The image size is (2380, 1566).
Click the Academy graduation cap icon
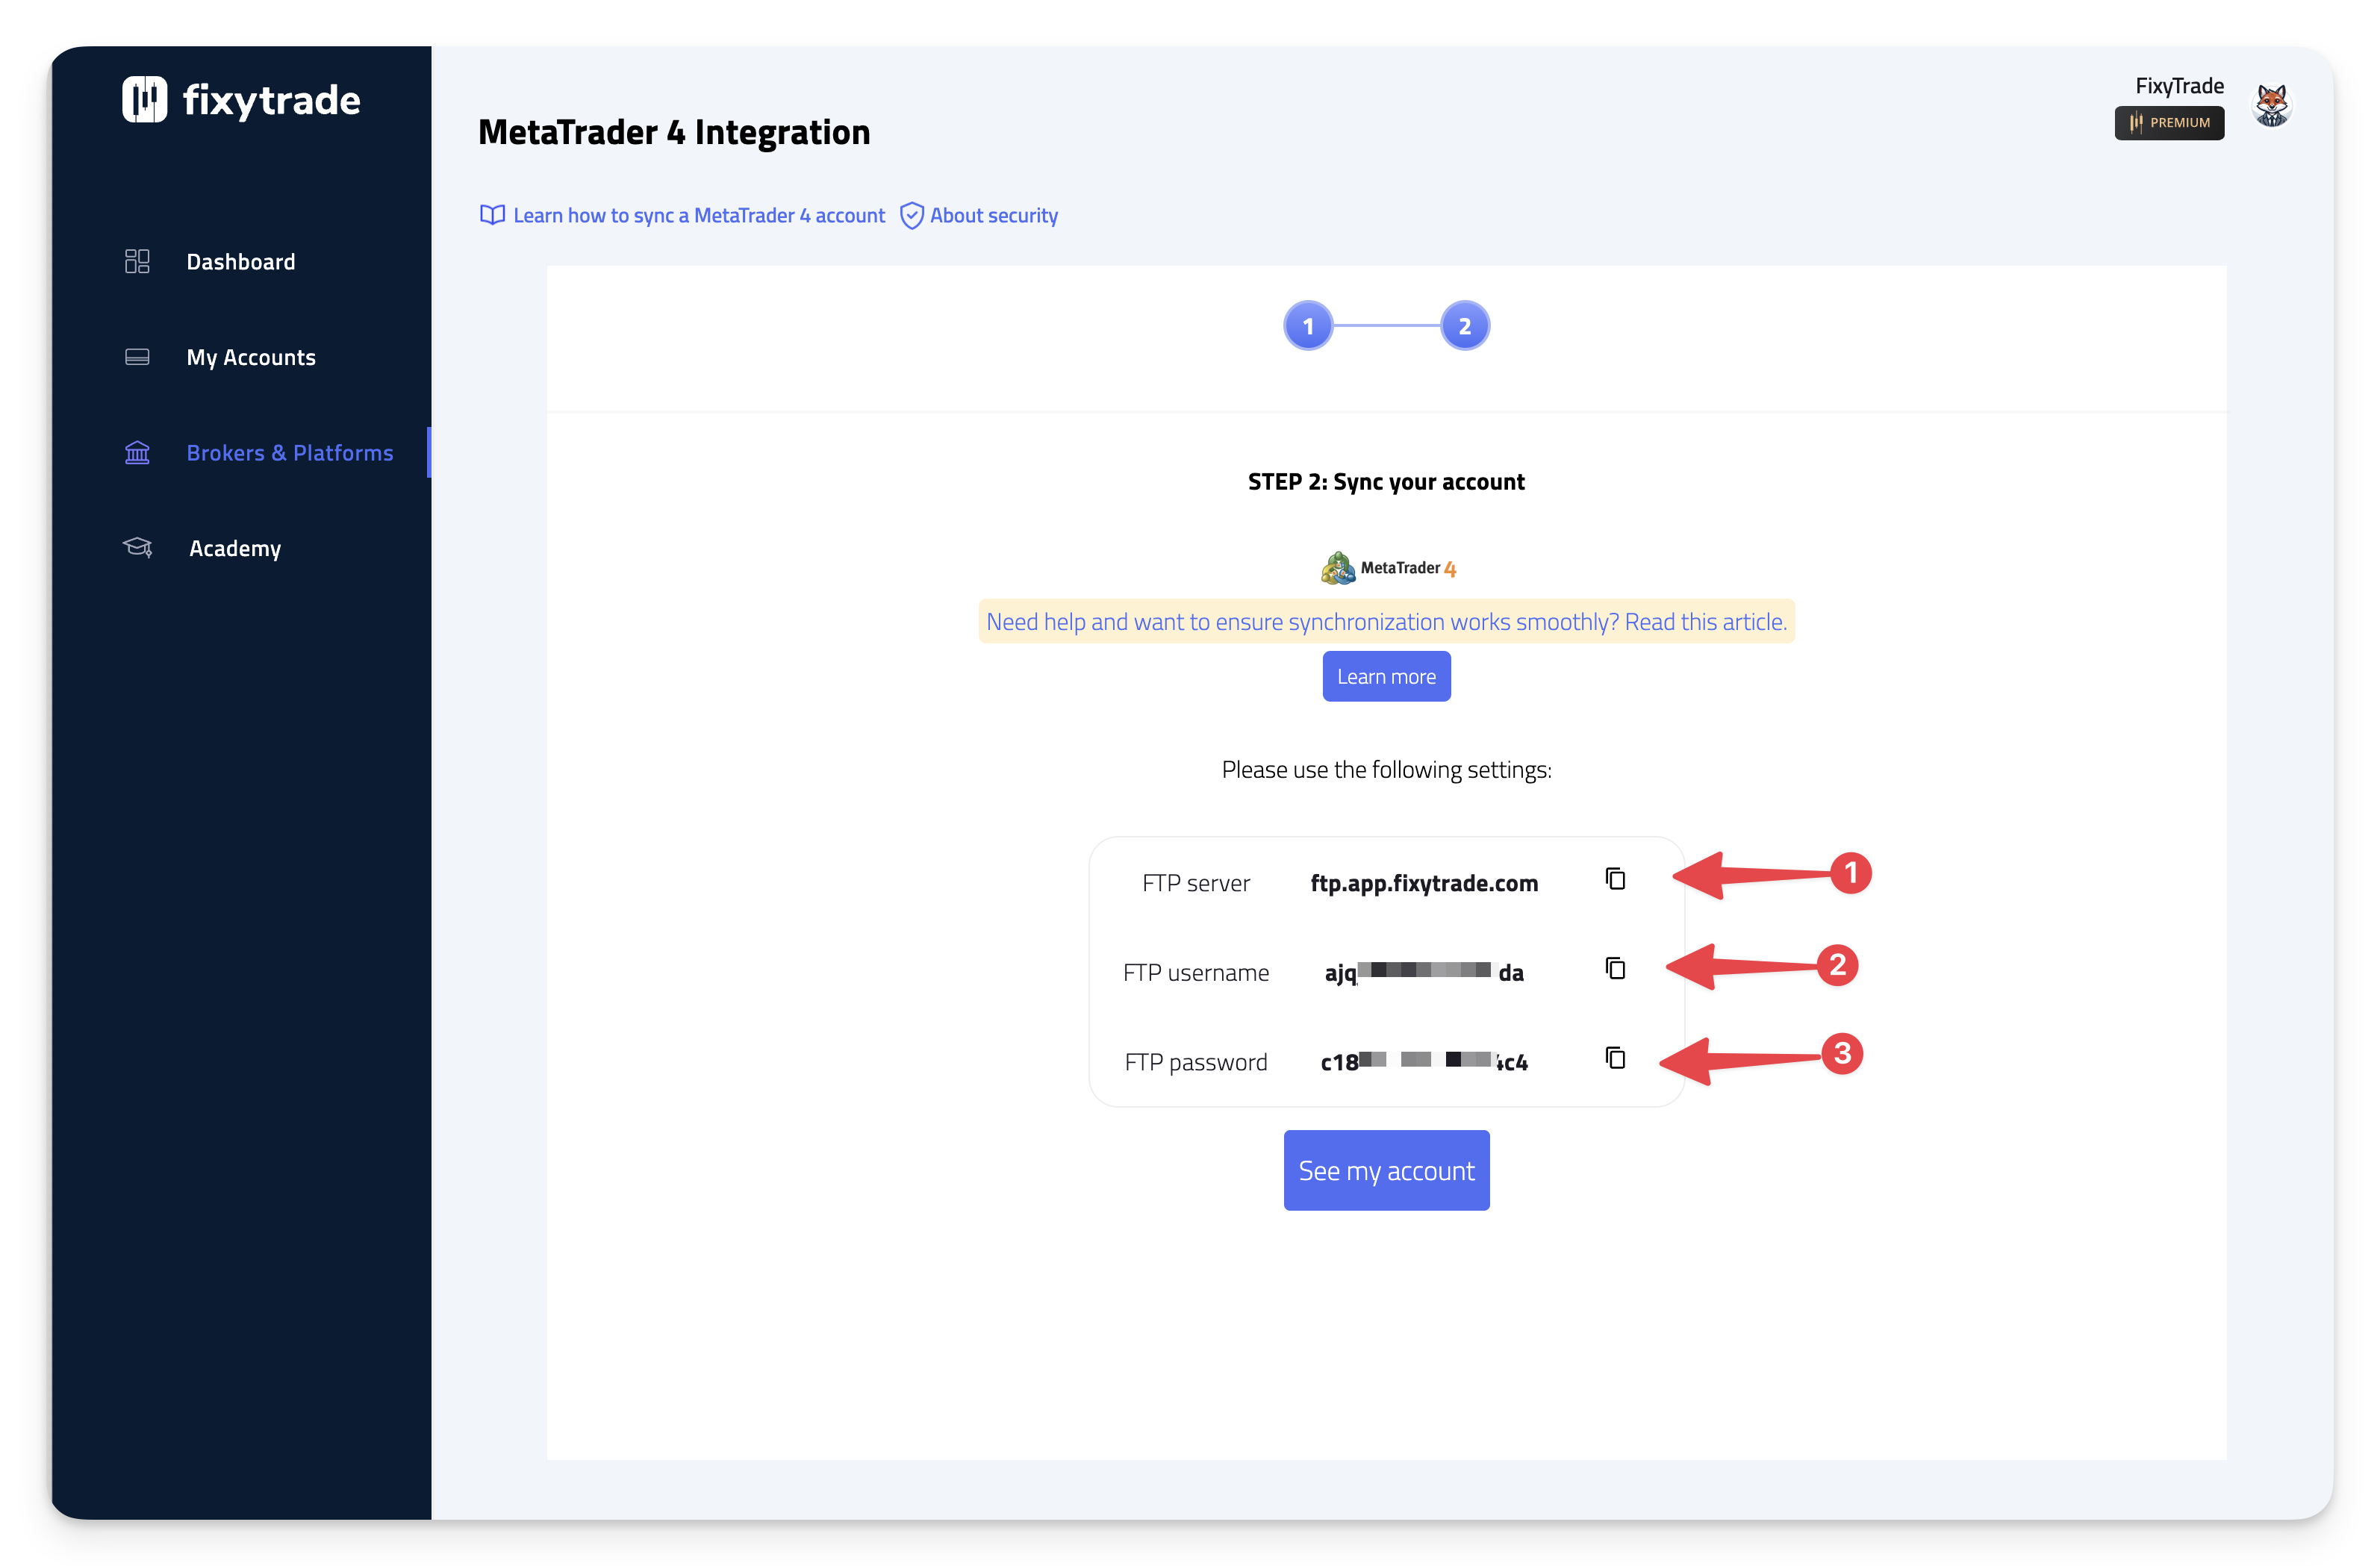click(x=137, y=547)
